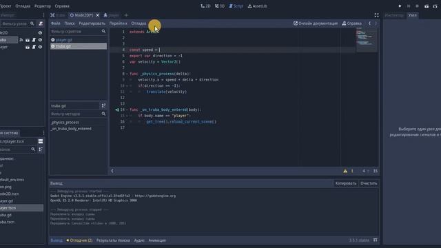Open the Script workspace
Viewport: 441px width, 248px height.
click(236, 6)
